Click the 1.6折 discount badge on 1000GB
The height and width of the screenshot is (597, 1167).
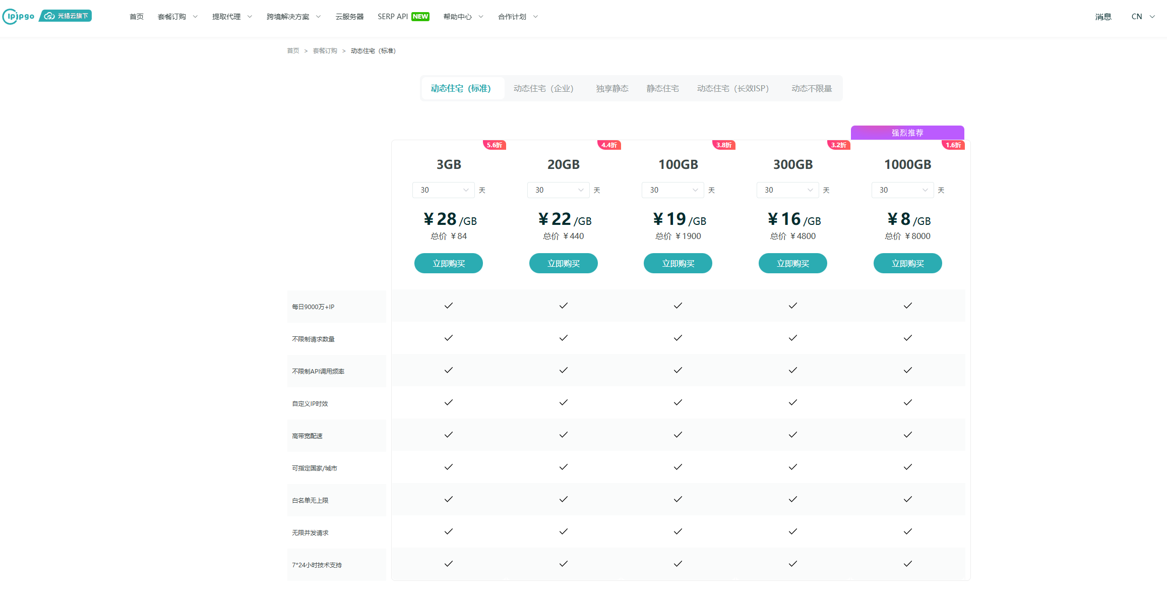click(953, 145)
